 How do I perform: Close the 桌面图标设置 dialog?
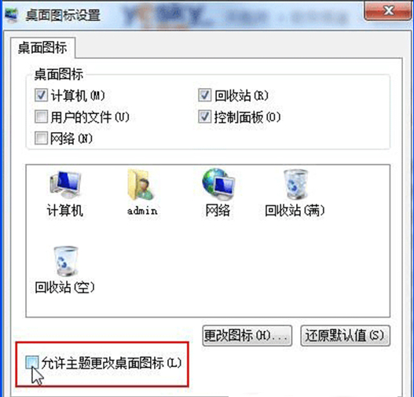click(x=388, y=10)
